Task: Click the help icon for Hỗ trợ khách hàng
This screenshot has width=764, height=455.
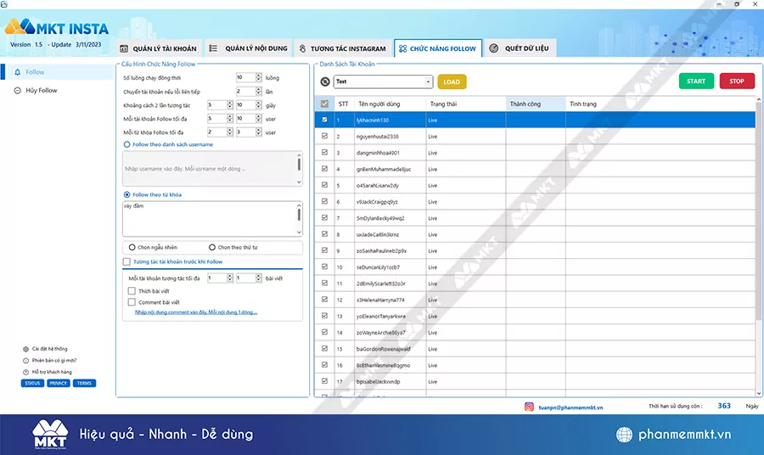Action: coord(25,372)
